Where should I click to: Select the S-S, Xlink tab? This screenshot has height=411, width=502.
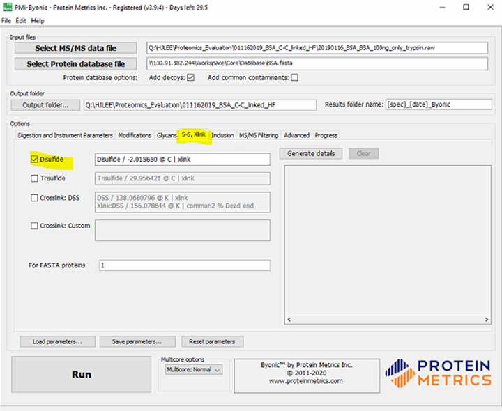pos(193,134)
